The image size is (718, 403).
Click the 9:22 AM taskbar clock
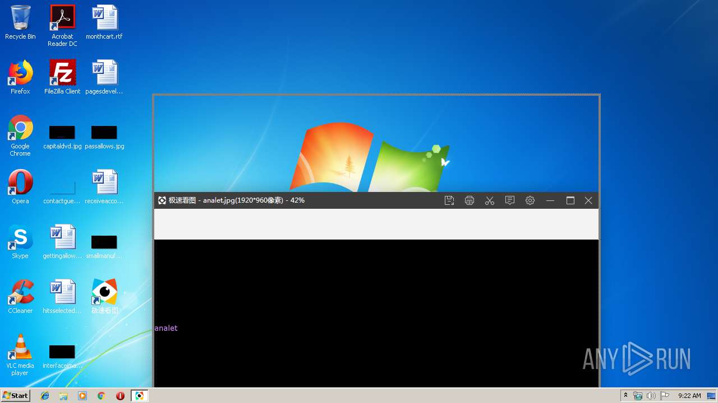[689, 396]
